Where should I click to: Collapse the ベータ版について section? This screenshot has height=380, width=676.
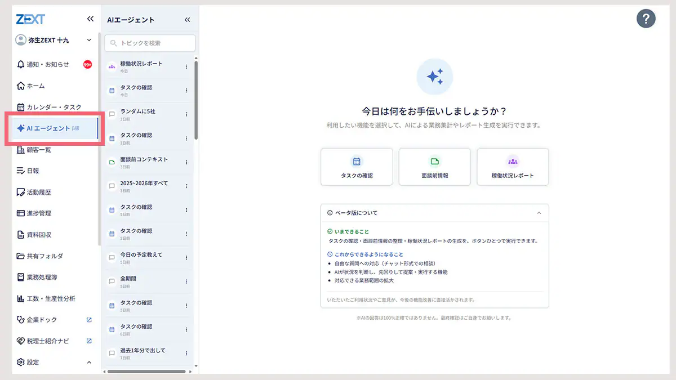coord(539,213)
